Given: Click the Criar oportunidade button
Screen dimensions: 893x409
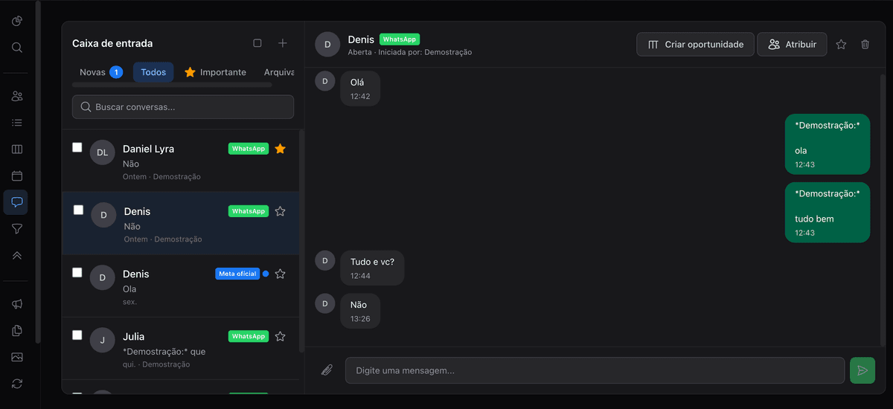Looking at the screenshot, I should tap(695, 45).
